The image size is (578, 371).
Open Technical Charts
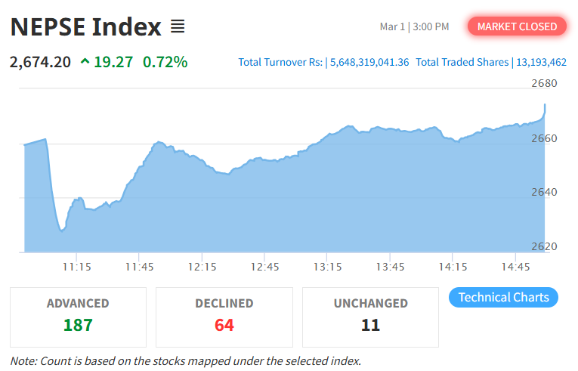coord(503,297)
